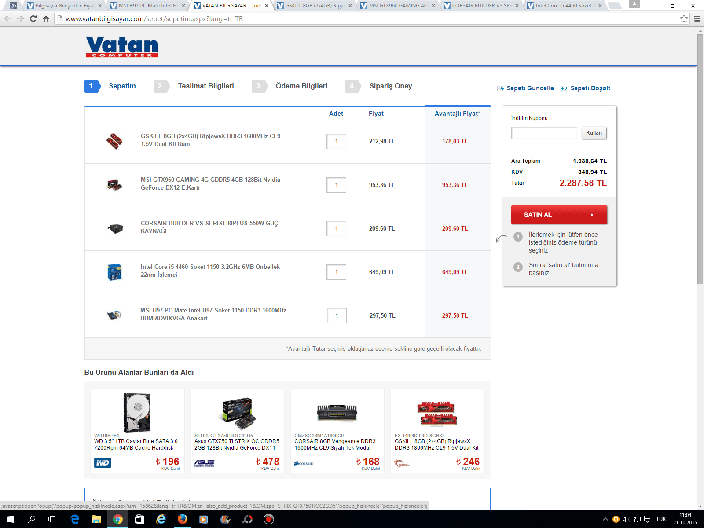Click the G.Skill brand logo on the 1866MHz card
This screenshot has height=528, width=704.
tap(402, 463)
